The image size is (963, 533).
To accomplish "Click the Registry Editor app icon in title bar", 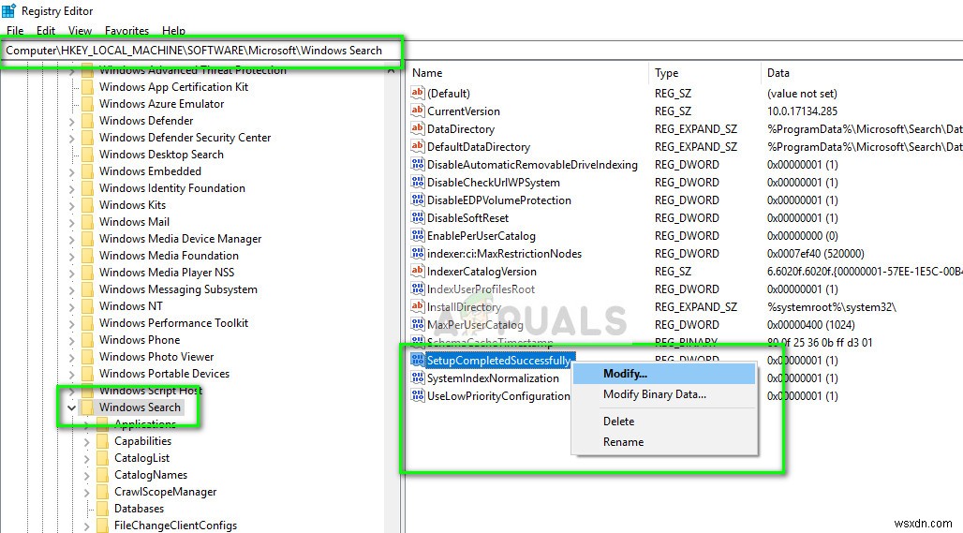I will (8, 10).
